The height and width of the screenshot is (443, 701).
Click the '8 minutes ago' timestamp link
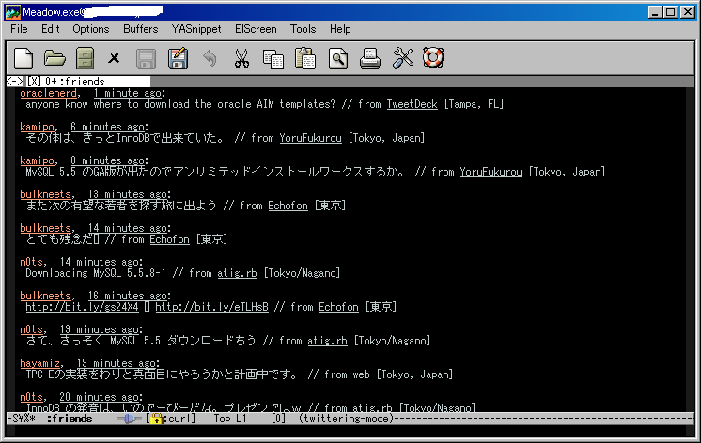pyautogui.click(x=107, y=160)
